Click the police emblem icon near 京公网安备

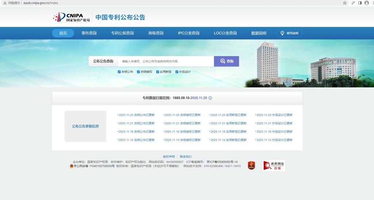coord(72,166)
